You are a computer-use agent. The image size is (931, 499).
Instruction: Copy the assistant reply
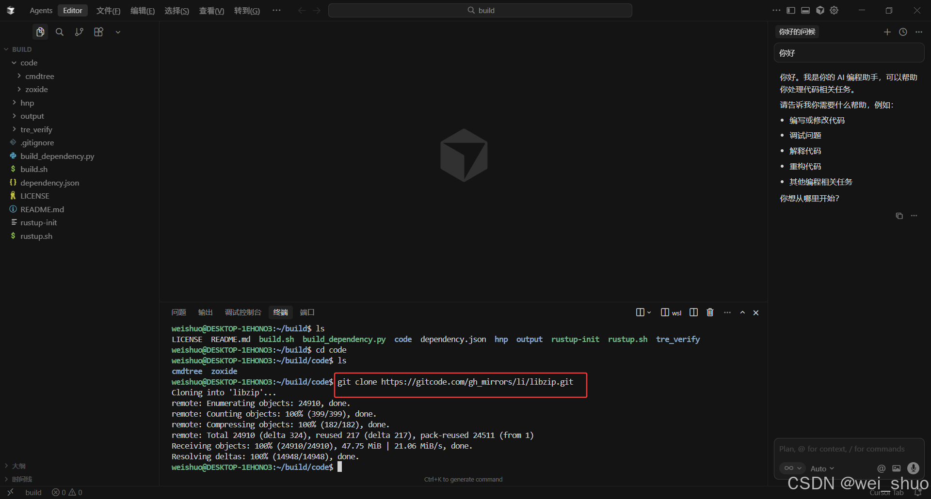coord(899,216)
